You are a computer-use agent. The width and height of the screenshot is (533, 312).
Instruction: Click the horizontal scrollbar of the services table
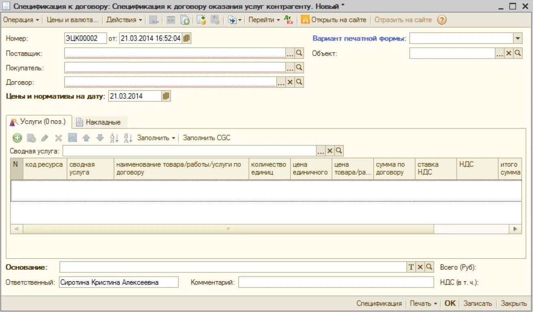[228, 229]
